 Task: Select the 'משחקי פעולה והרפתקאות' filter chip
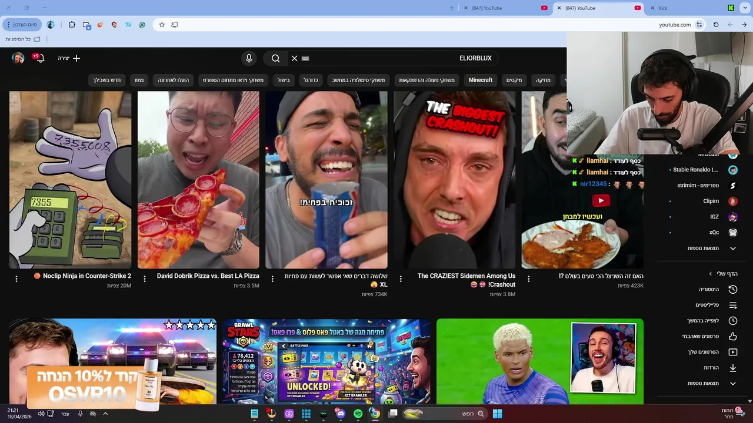pos(427,80)
